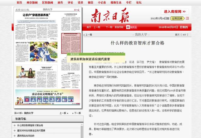Click the scroll-up arrow of the title list
This screenshot has height=138, width=201.
point(82,124)
